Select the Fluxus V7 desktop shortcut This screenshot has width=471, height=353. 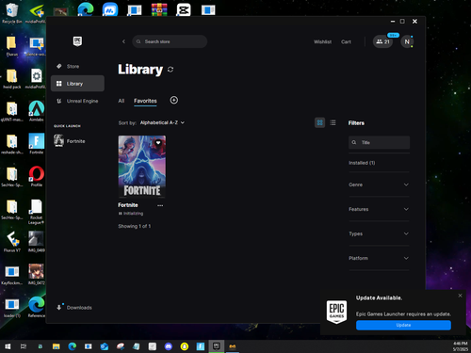point(12,241)
